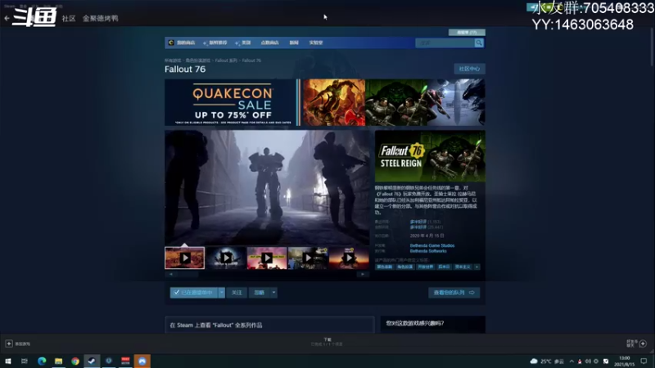Open the Fallout 76 Steel Reign header image
Viewport: 655px width, 368px height.
pyautogui.click(x=430, y=156)
